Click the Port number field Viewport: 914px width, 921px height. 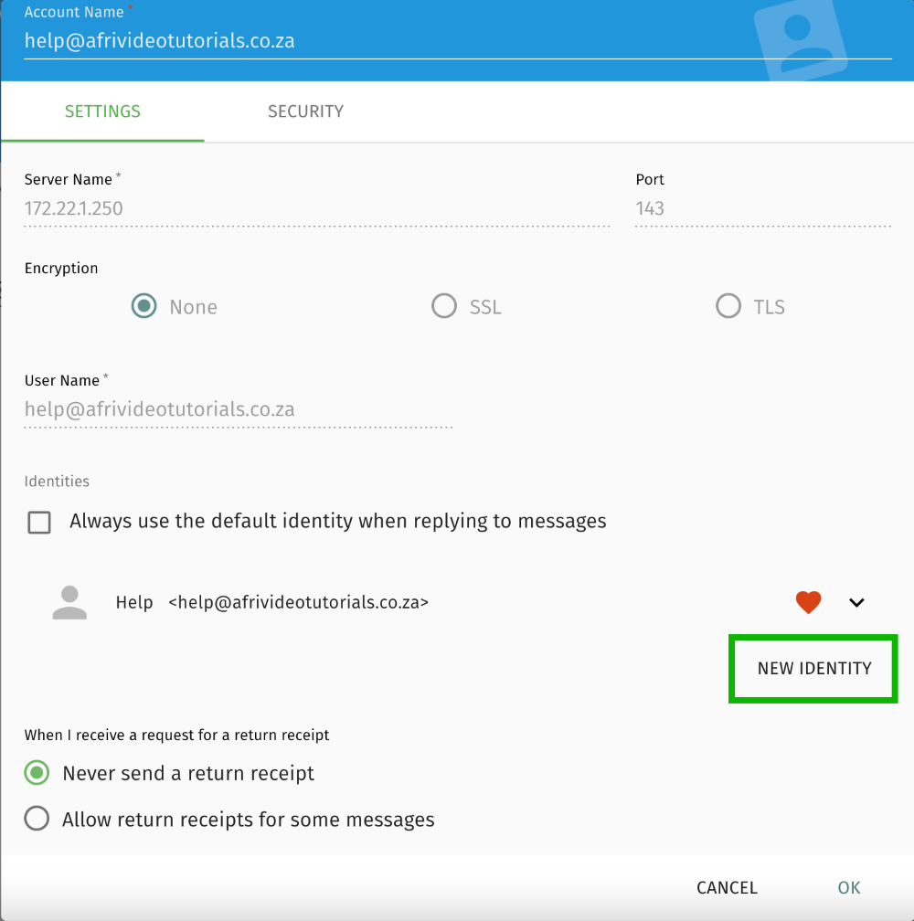click(x=762, y=208)
